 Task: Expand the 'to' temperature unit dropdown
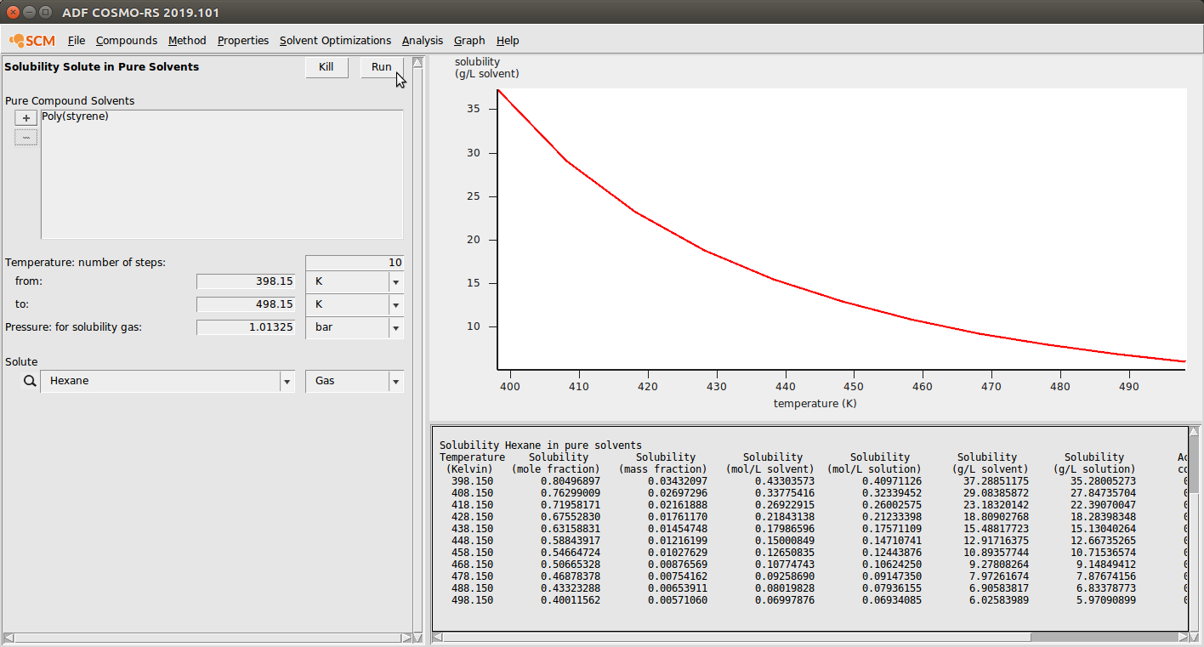pyautogui.click(x=395, y=304)
